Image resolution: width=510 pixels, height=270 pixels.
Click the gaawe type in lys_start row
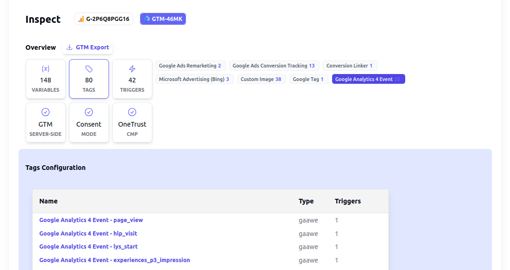click(308, 247)
